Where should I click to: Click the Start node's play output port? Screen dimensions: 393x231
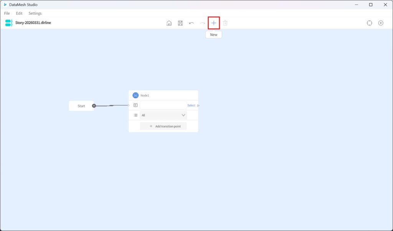tap(94, 106)
